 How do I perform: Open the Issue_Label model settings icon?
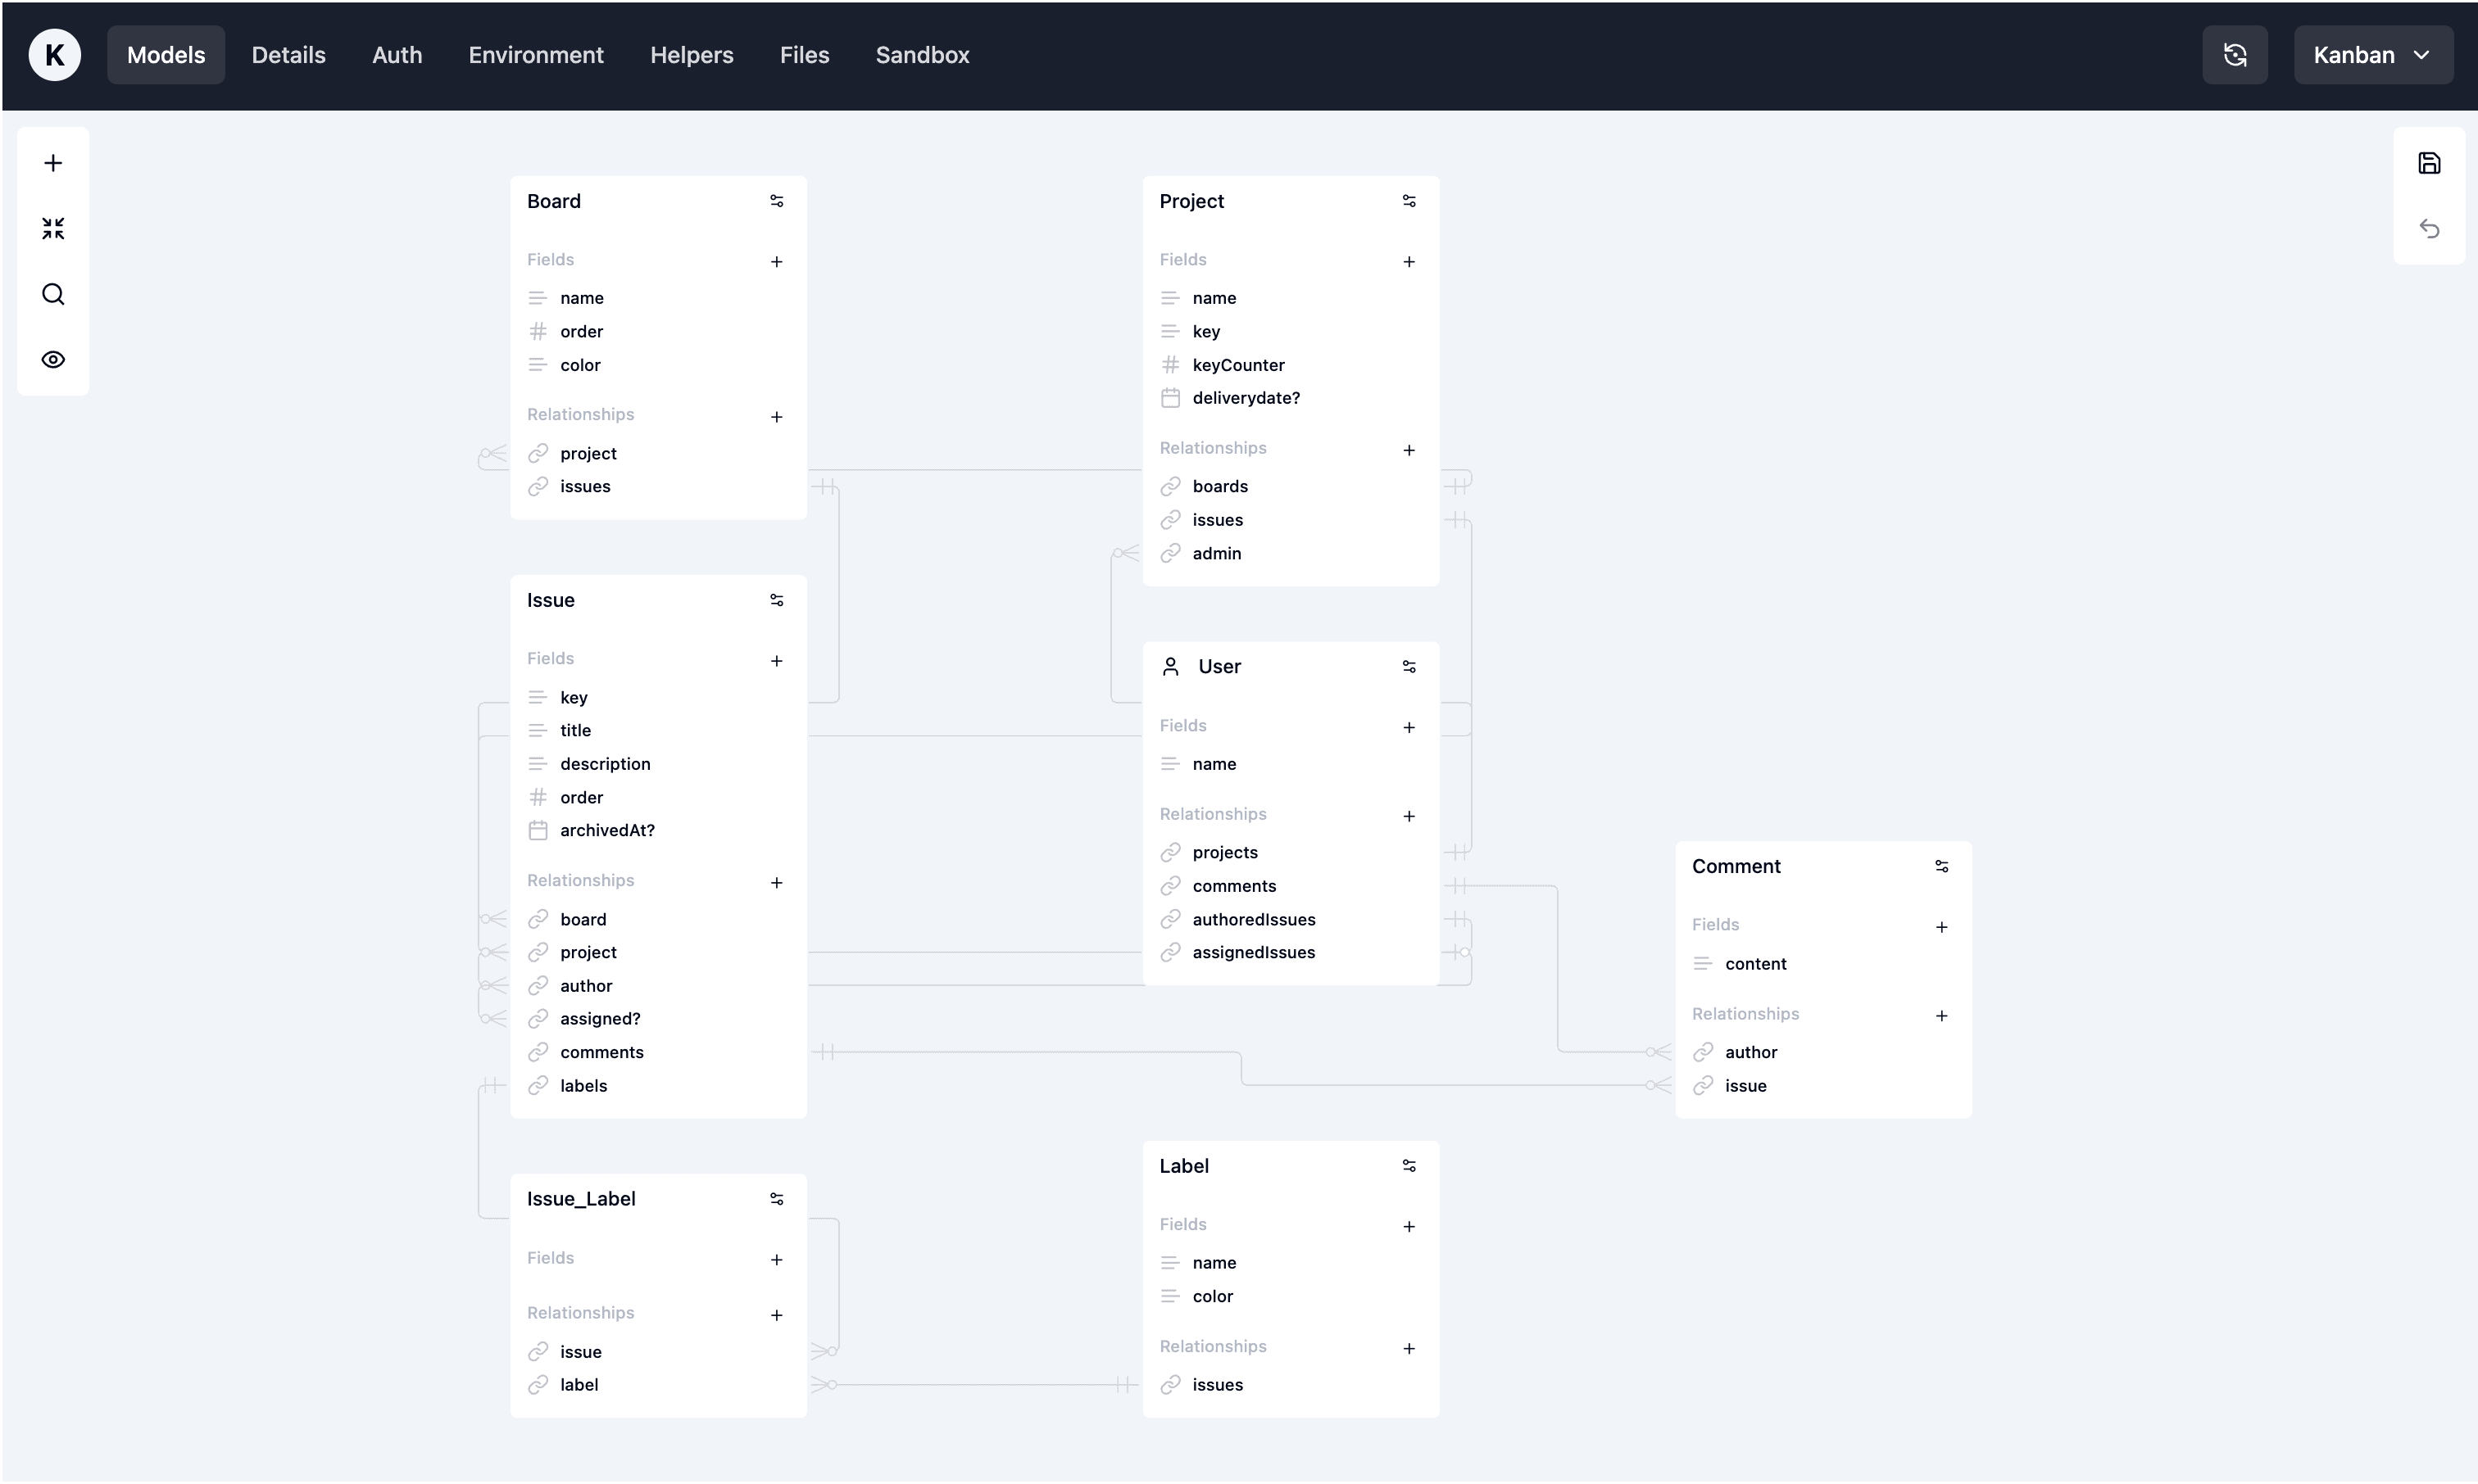point(776,1199)
